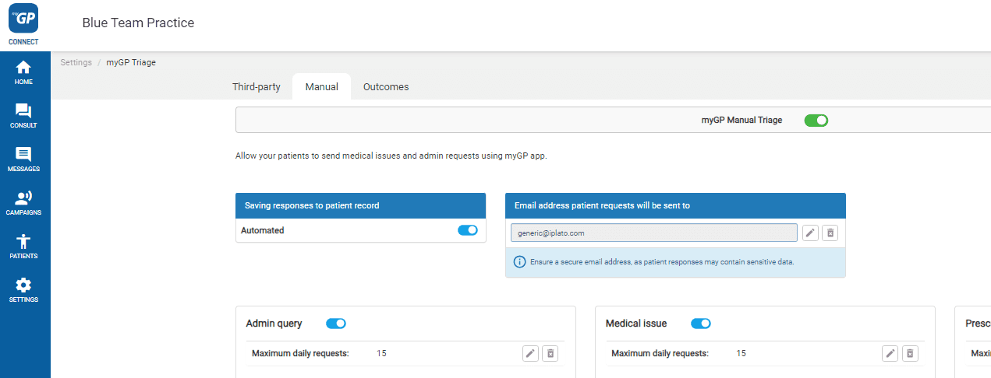The height and width of the screenshot is (378, 991).
Task: Switch to the Third-party tab
Action: 257,87
